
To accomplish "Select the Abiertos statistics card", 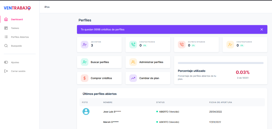I will point(99,45).
